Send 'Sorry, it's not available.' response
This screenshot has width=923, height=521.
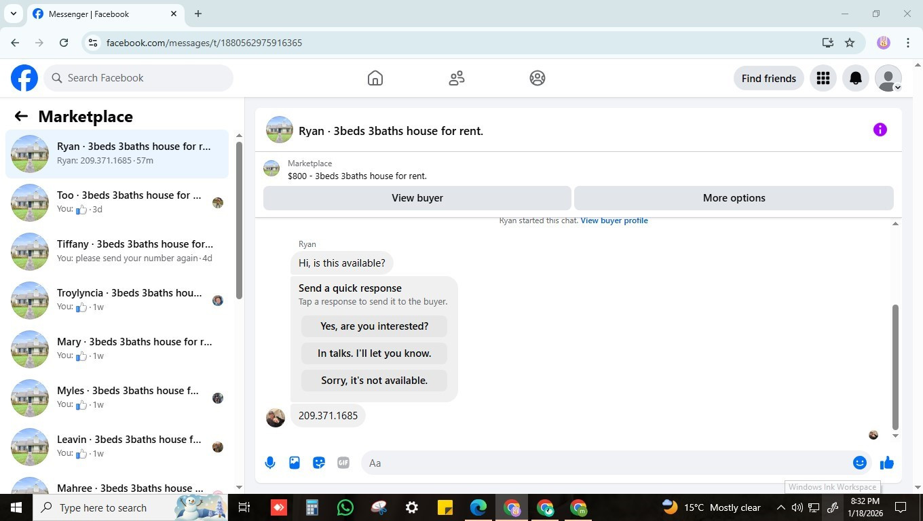(375, 381)
